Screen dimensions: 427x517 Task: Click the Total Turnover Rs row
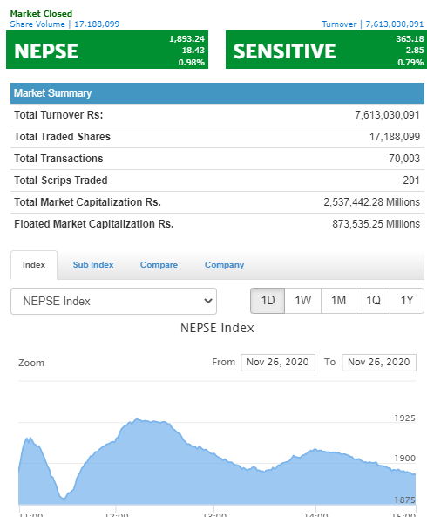pyautogui.click(x=218, y=115)
